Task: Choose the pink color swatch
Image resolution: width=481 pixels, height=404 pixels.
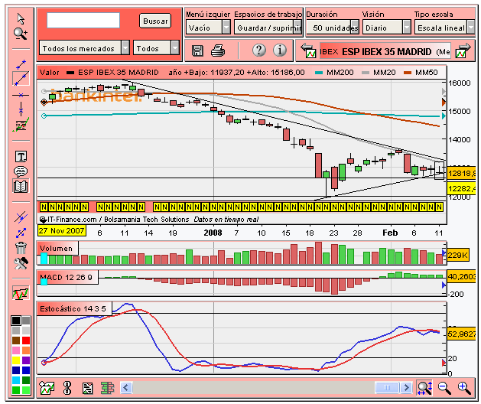Action: (16, 350)
